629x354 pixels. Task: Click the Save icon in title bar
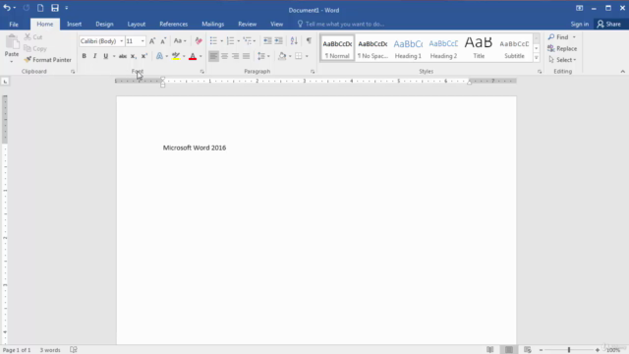coord(55,8)
